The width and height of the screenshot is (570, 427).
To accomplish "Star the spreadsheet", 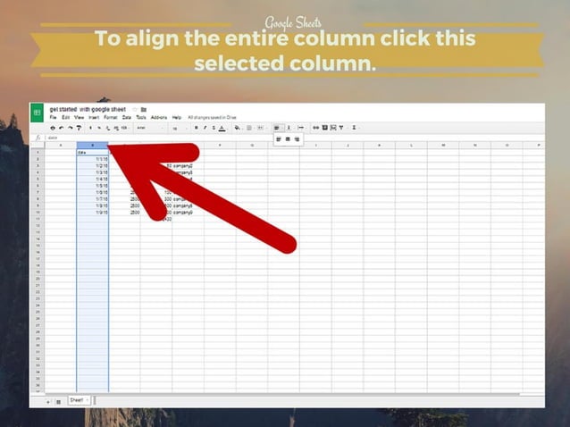I will (x=135, y=109).
